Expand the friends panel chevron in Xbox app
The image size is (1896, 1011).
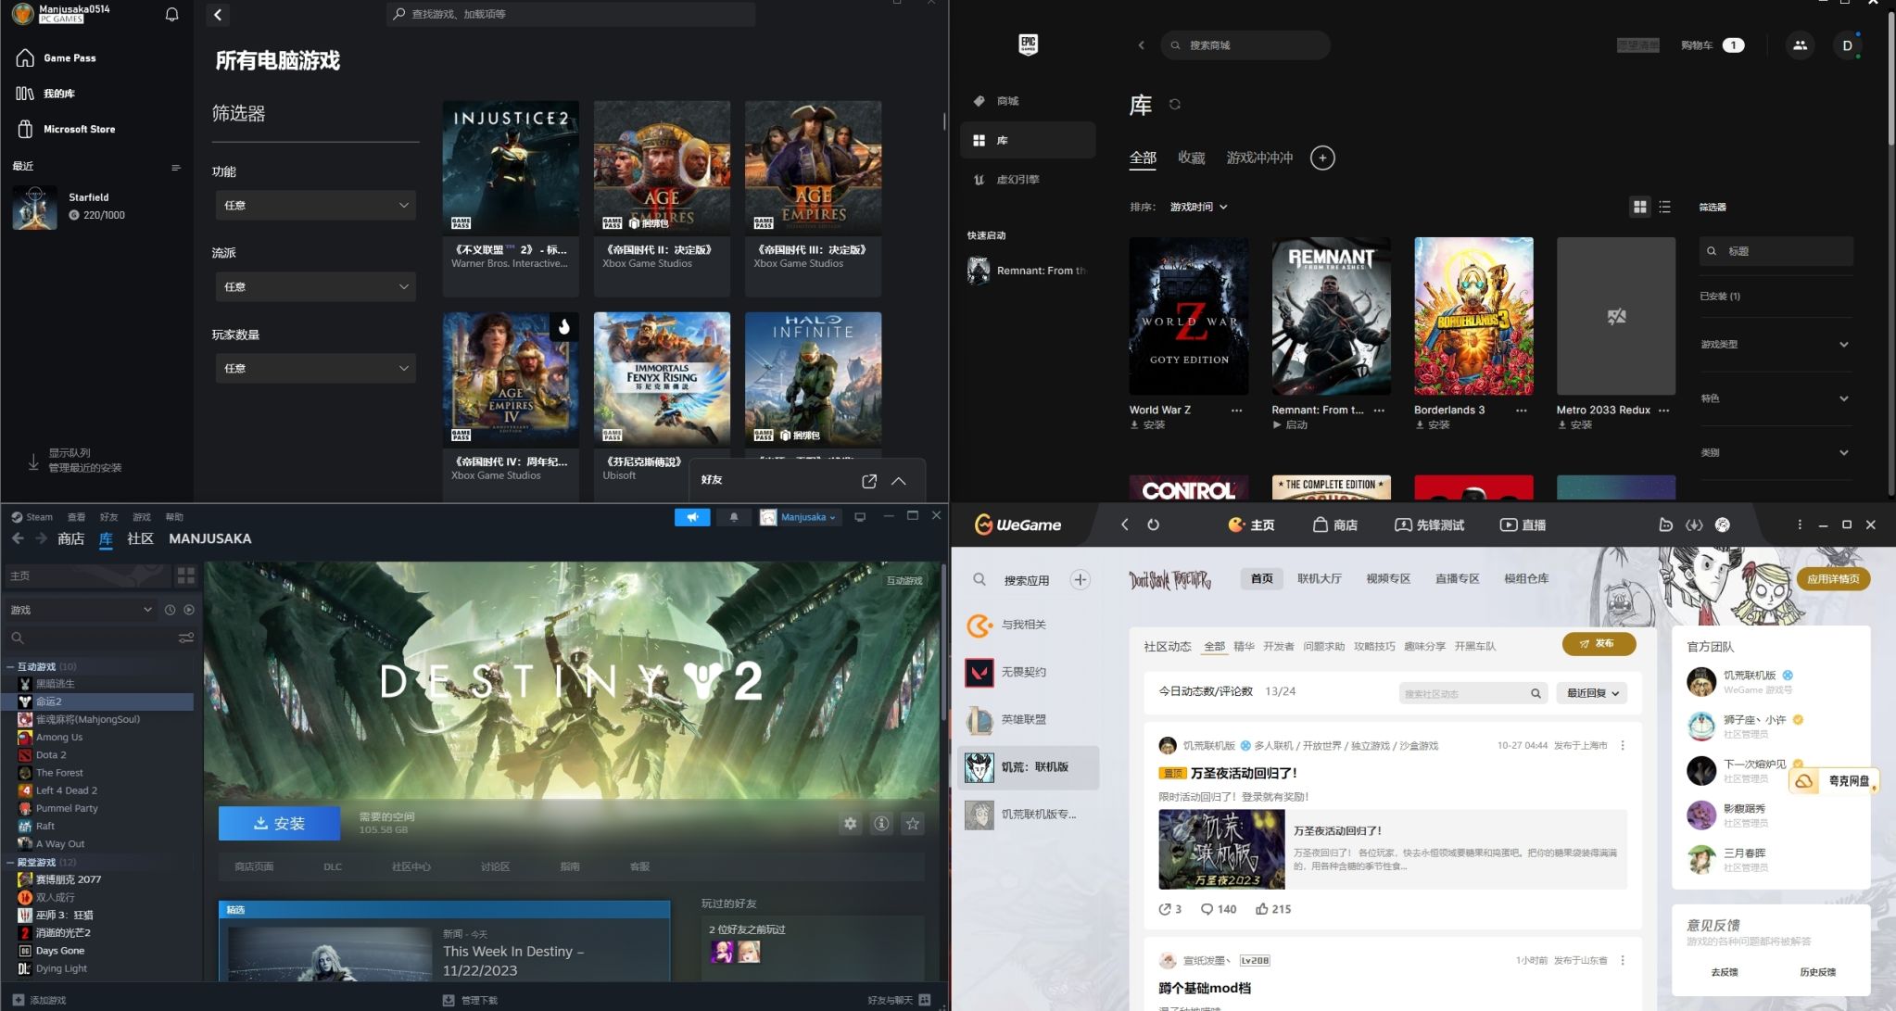(x=898, y=481)
